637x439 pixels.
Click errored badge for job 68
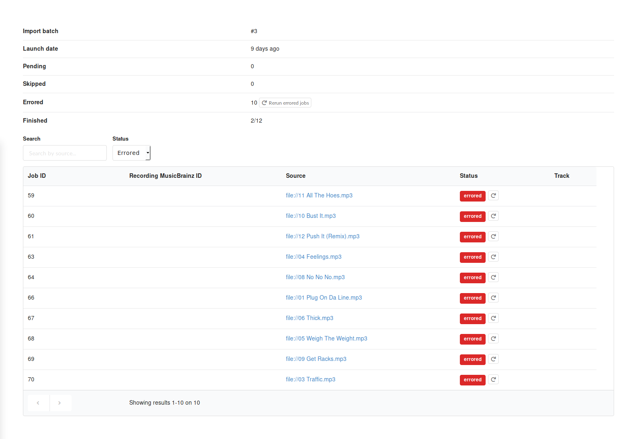click(473, 339)
